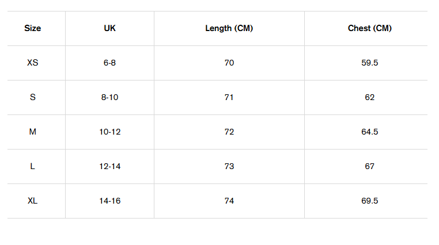
Task: Click the length value 70
Action: point(229,63)
